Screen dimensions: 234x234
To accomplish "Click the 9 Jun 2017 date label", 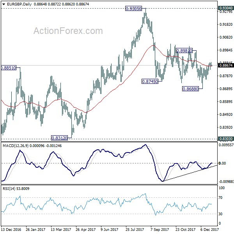I will point(109,229).
